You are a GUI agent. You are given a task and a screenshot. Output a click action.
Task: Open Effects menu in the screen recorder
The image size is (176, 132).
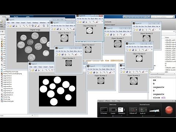(x=107, y=101)
